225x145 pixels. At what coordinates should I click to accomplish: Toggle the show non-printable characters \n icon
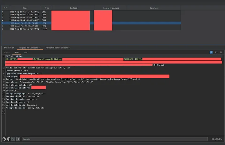216,52
